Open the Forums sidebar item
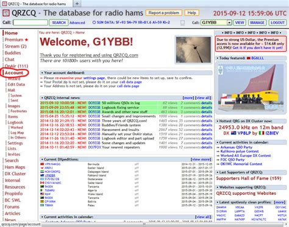 12,207
